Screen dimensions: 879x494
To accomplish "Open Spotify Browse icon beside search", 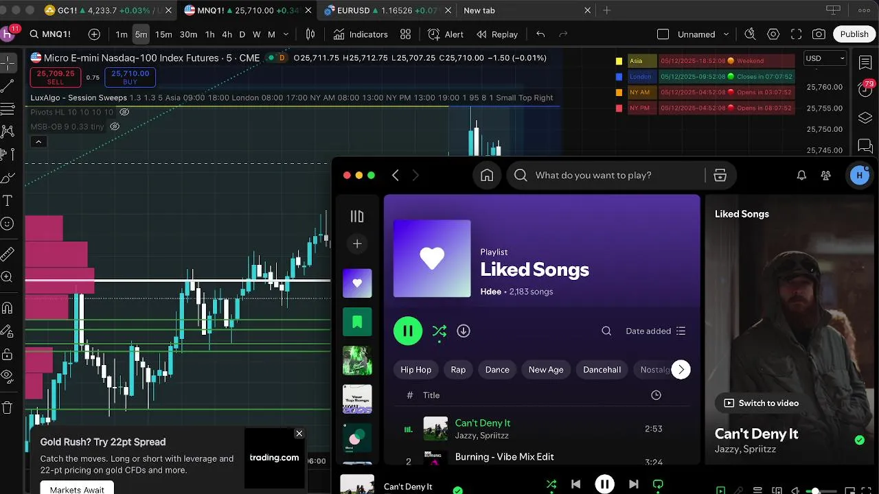I will coord(720,176).
